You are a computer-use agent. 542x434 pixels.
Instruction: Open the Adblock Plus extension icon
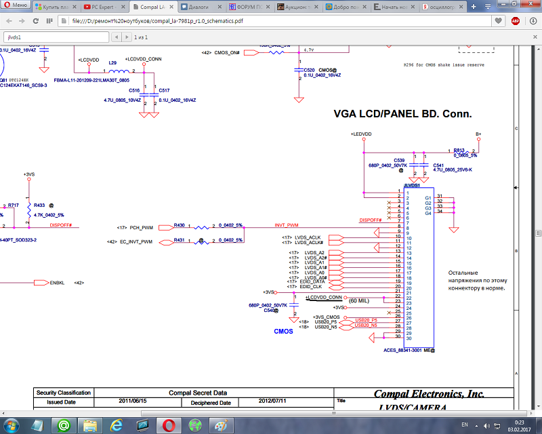[x=516, y=21]
